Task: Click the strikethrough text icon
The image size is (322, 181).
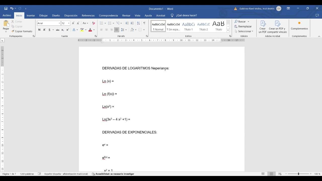Action: click(x=58, y=30)
